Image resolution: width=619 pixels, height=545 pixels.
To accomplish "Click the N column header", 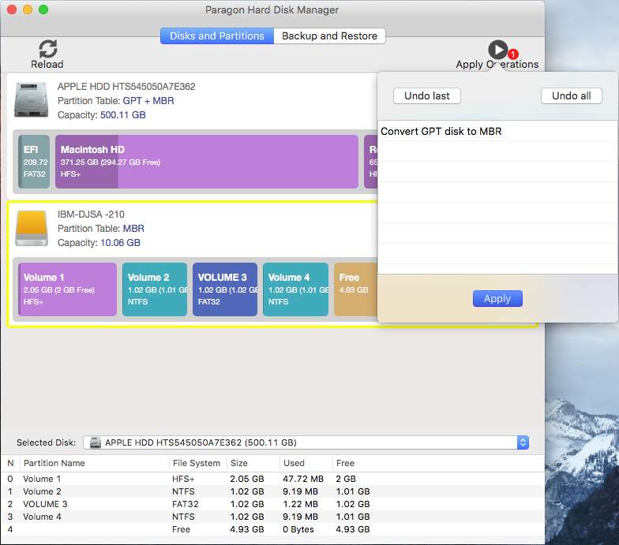I will tap(11, 463).
